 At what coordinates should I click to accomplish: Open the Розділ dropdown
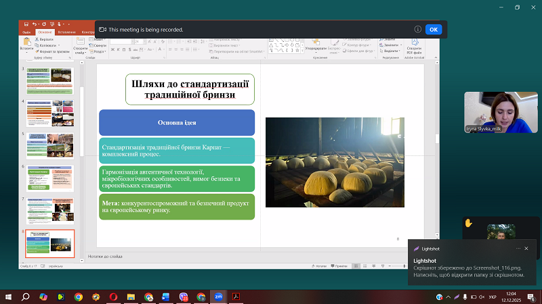coord(98,51)
